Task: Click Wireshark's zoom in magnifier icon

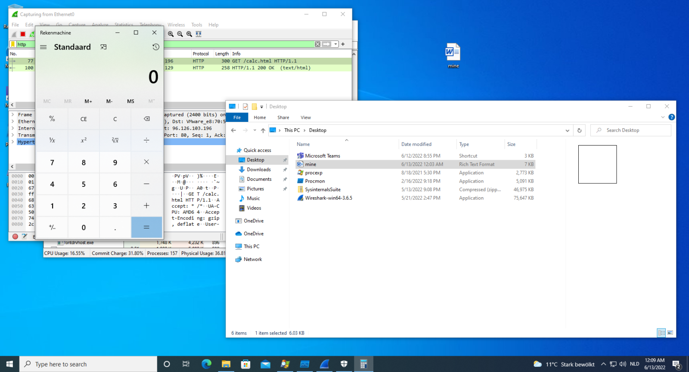Action: click(171, 34)
